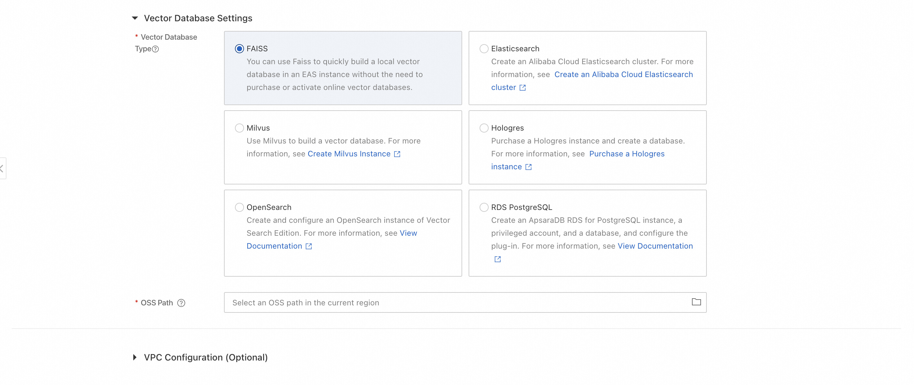Open OSS folder browser icon
Viewport: 914px width, 385px height.
pos(696,302)
